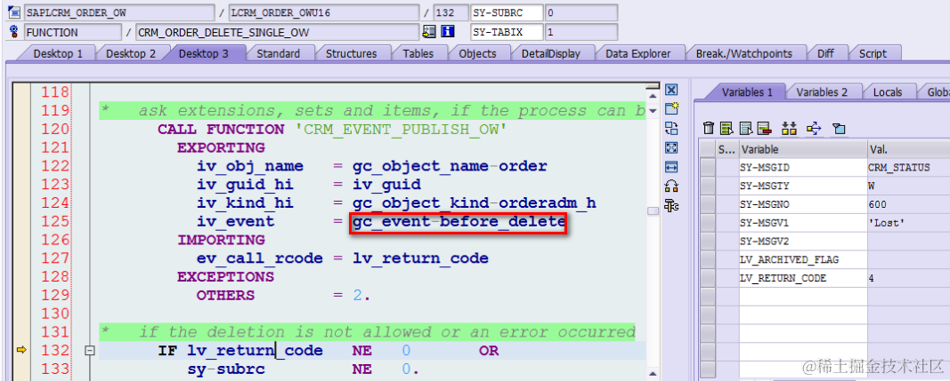Open the Structures tab

click(352, 54)
